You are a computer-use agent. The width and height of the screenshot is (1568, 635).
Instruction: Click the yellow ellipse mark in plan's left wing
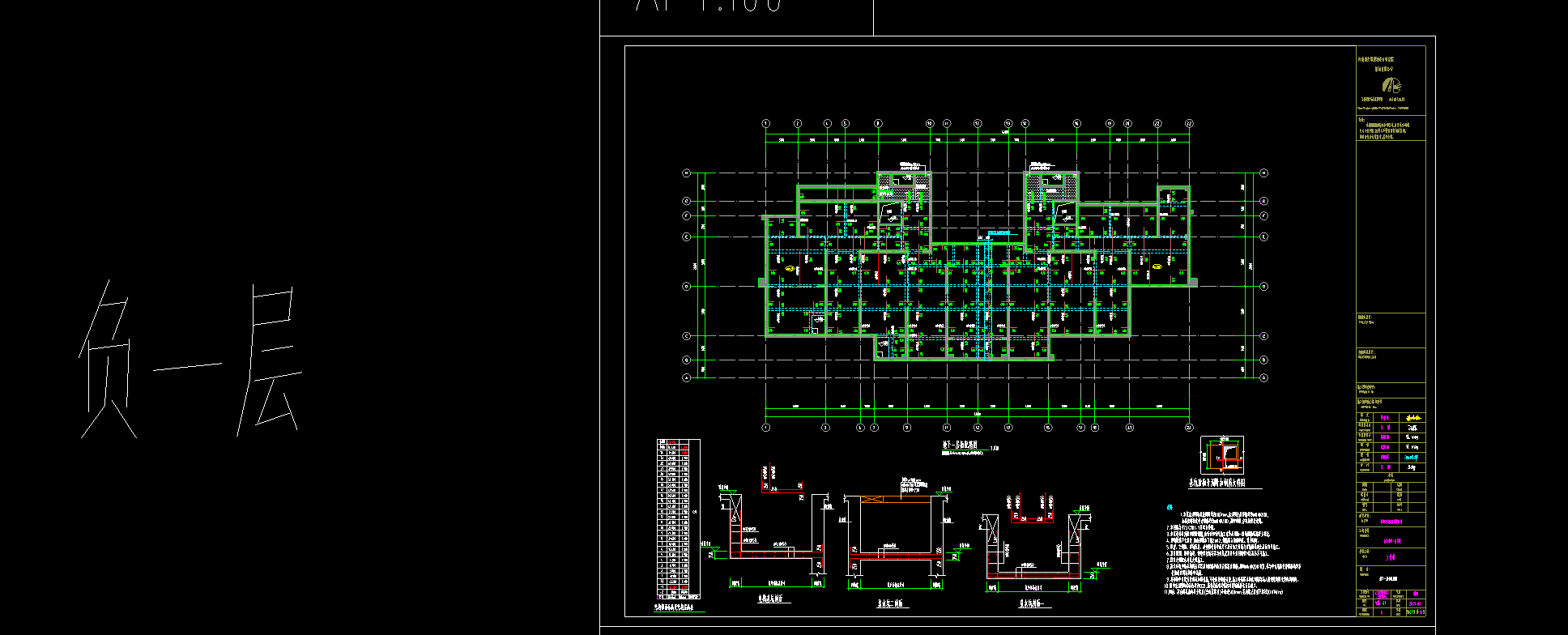point(790,266)
